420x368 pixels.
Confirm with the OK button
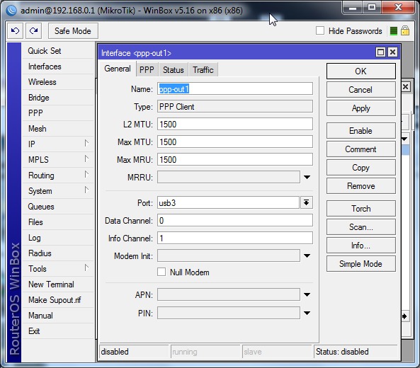[x=361, y=71]
